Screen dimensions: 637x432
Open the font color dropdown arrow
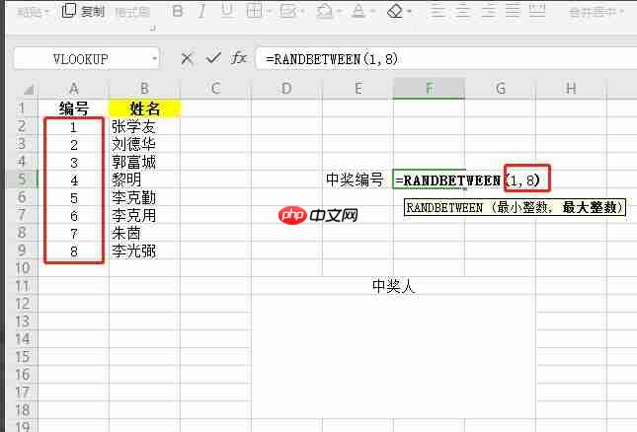click(x=372, y=12)
